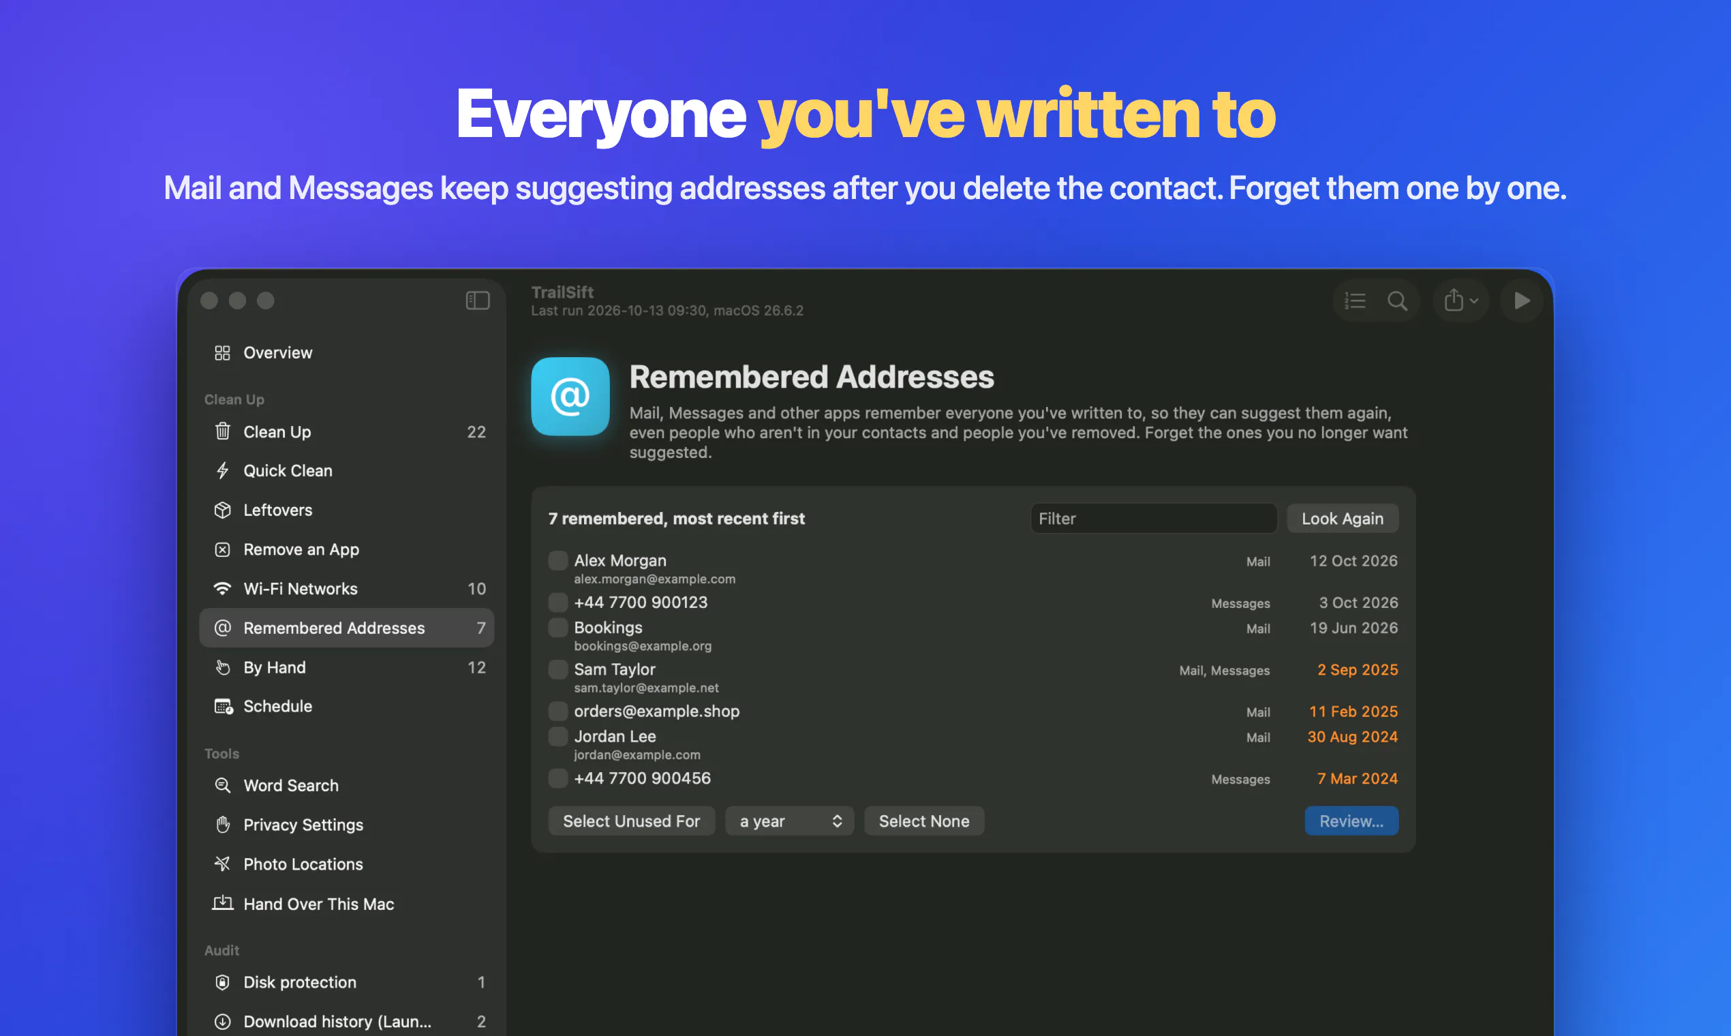Focus the Filter text field

coord(1153,519)
